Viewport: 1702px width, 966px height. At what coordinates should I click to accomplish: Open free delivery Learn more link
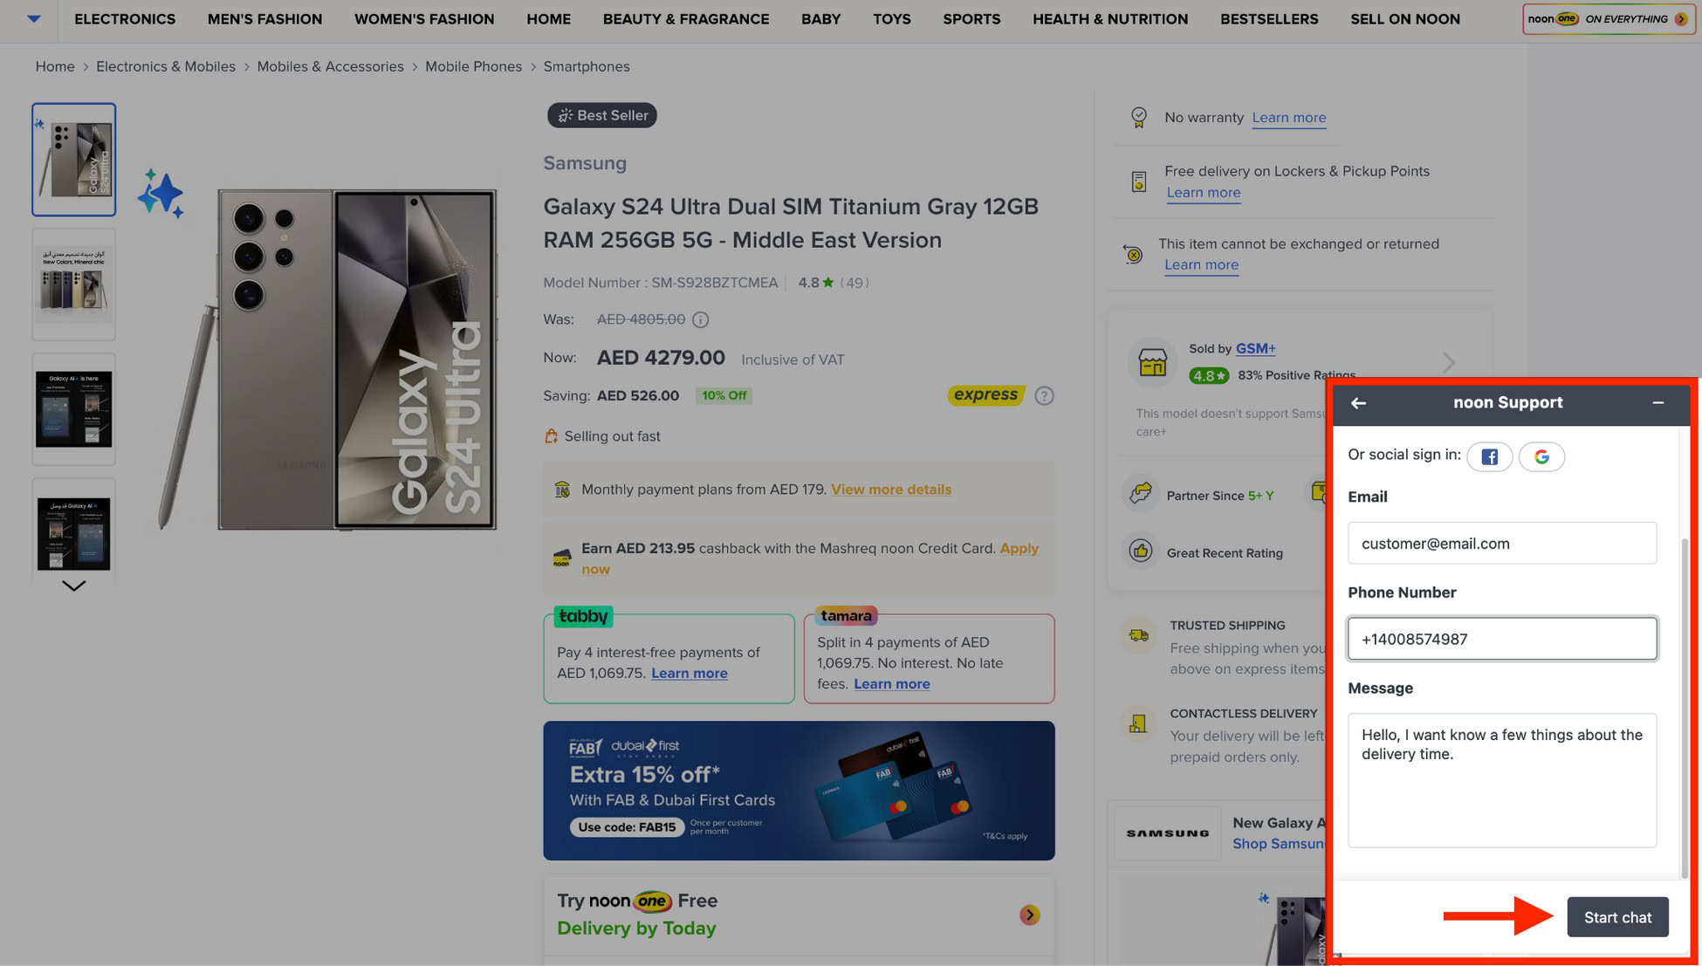coord(1203,193)
